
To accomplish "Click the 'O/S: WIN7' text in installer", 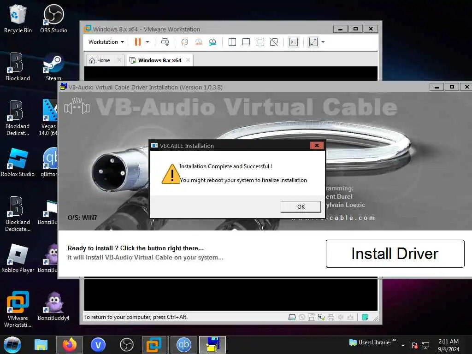I will [82, 218].
